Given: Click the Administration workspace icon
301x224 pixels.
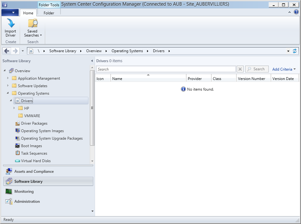Looking at the screenshot, I should [9, 201].
